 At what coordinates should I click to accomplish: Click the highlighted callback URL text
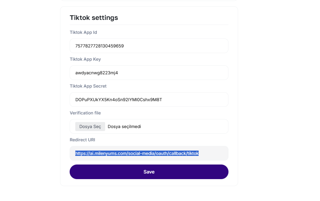(137, 153)
